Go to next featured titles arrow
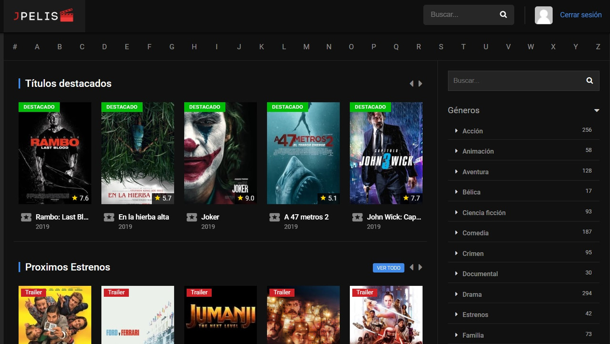The width and height of the screenshot is (610, 344). pos(420,83)
